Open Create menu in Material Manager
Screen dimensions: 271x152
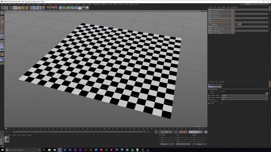tap(9, 135)
